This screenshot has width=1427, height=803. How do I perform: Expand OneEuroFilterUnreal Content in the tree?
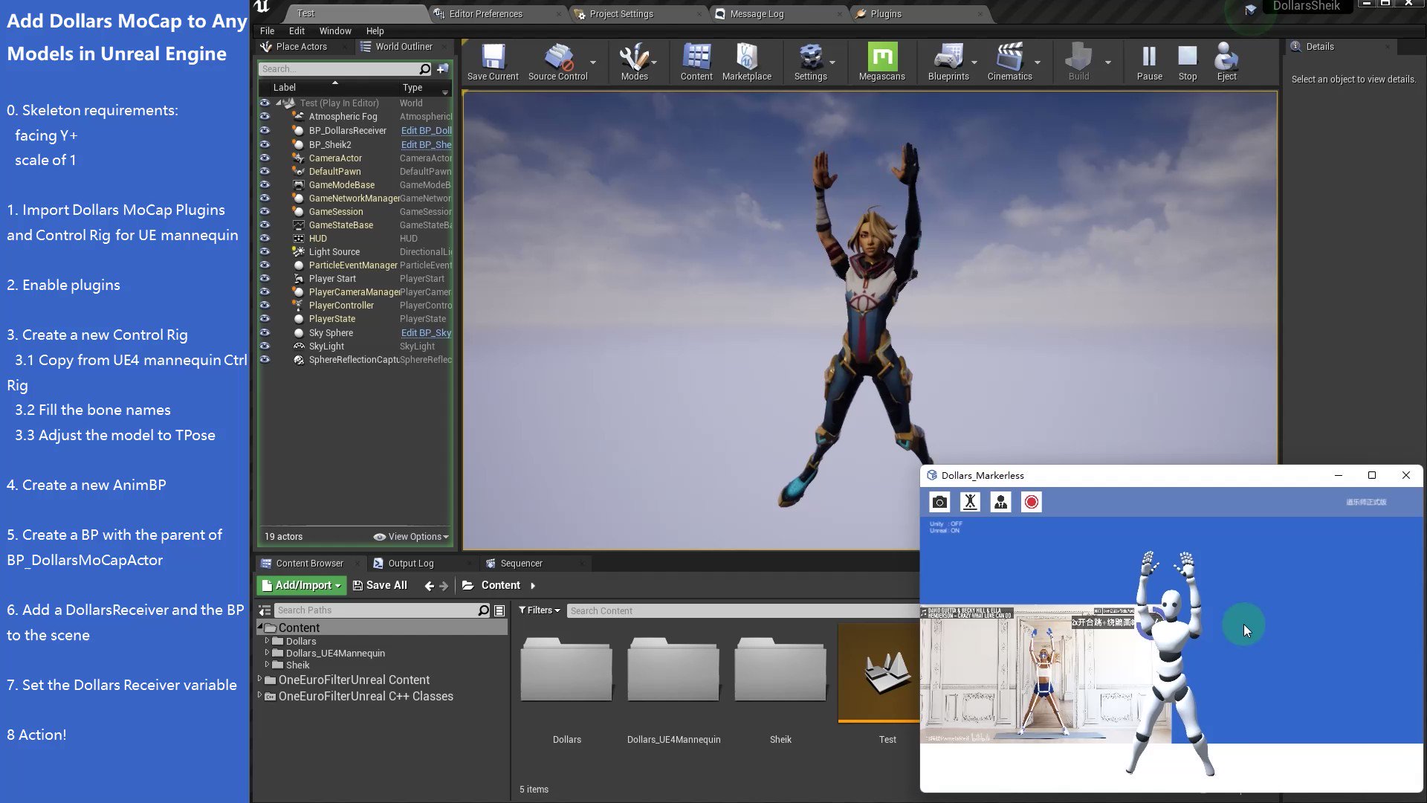point(259,679)
